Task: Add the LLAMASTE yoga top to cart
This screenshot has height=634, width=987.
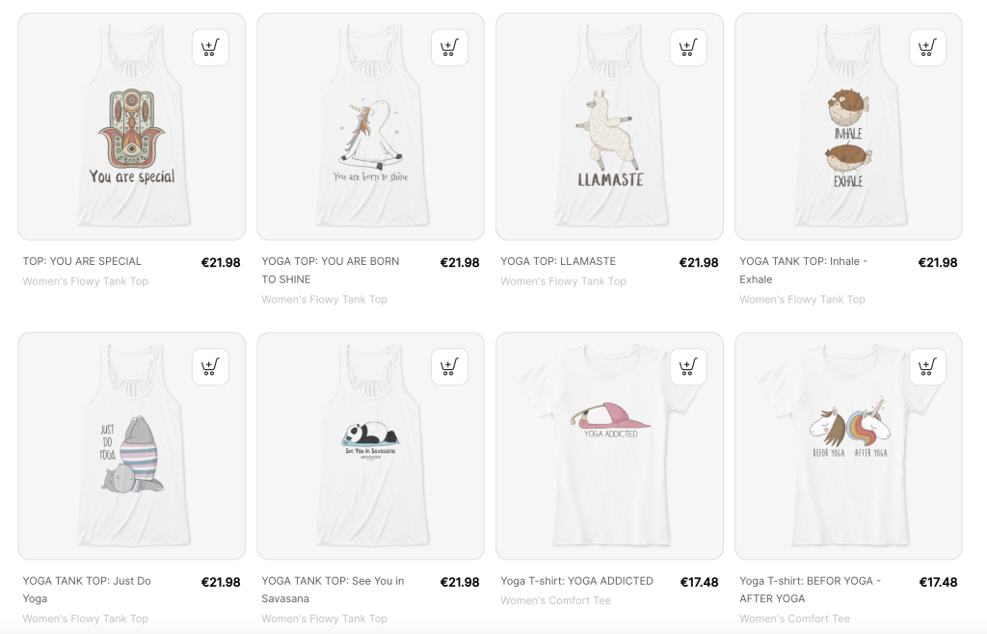Action: point(689,47)
